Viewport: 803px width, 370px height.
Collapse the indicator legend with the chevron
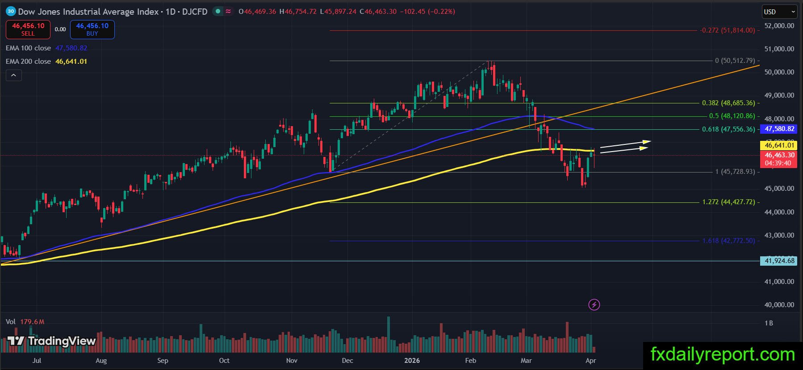point(14,75)
